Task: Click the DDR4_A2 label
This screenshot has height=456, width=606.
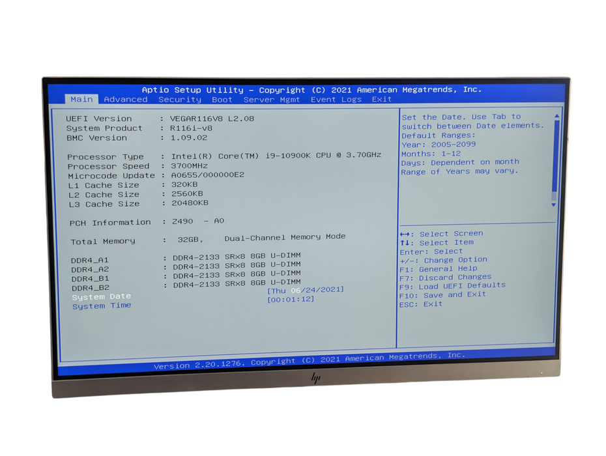Action: 90,269
